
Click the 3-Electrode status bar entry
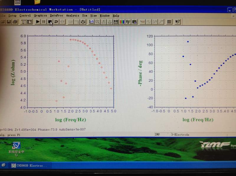[x=180, y=135]
